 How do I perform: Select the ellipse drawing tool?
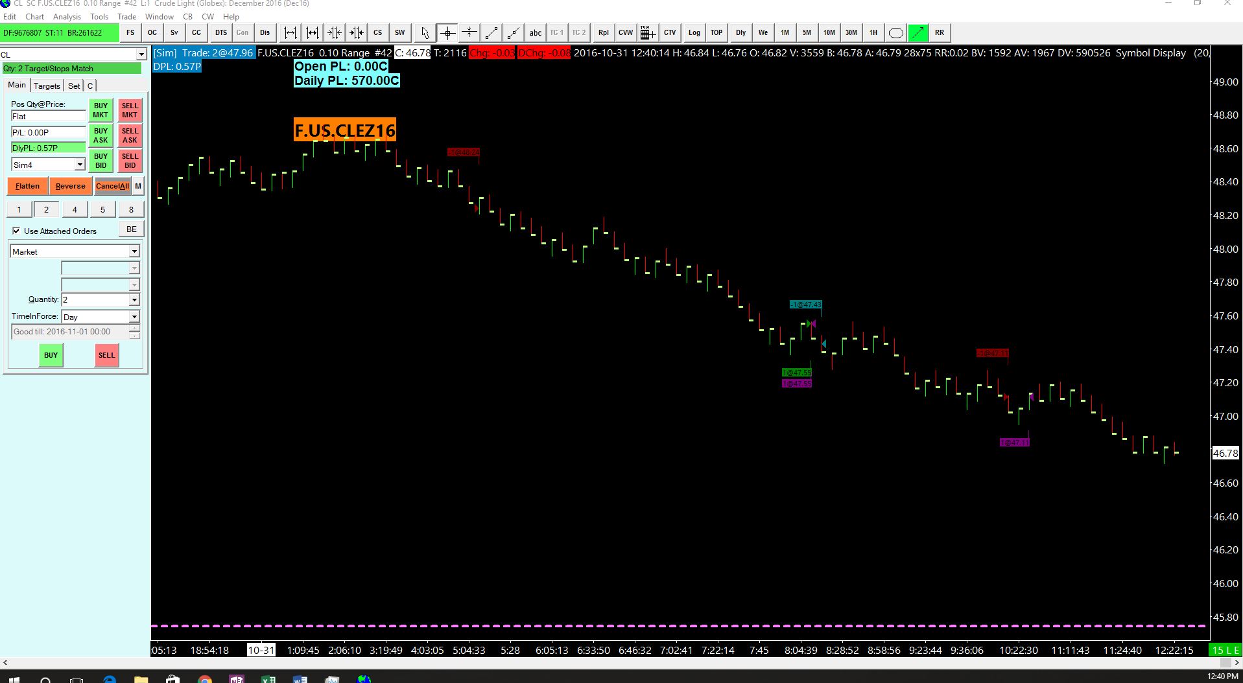(x=896, y=32)
